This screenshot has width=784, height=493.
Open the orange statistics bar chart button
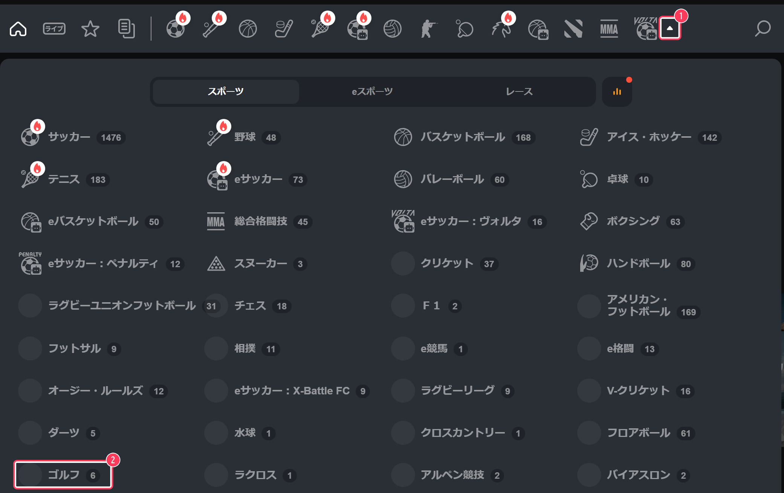click(617, 91)
